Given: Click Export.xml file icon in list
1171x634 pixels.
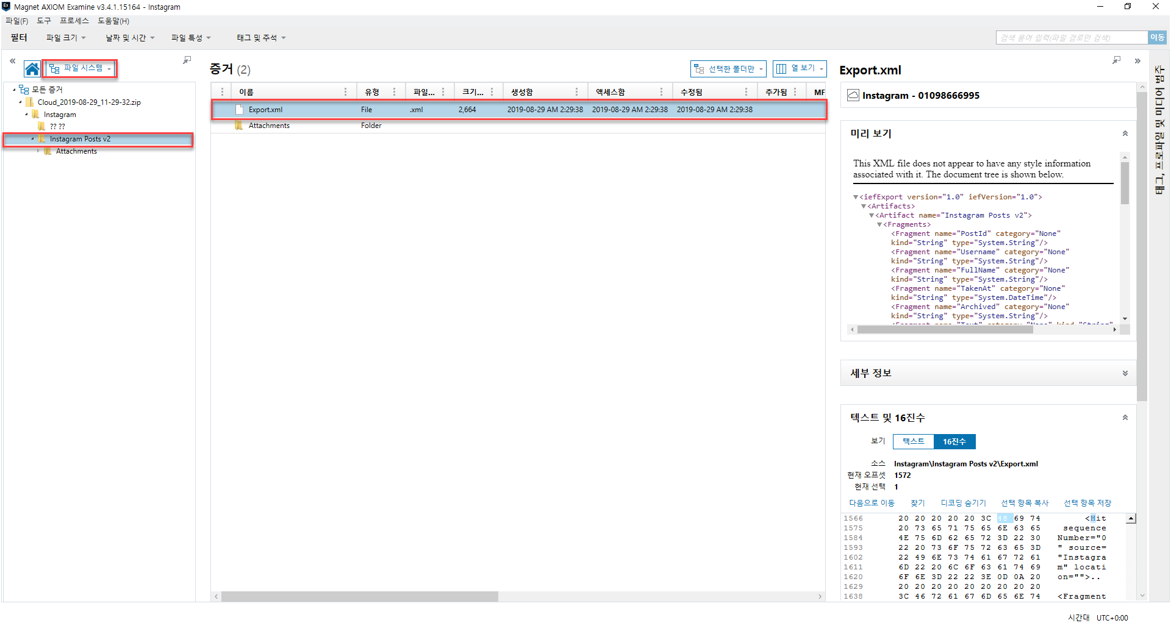Looking at the screenshot, I should click(x=240, y=110).
